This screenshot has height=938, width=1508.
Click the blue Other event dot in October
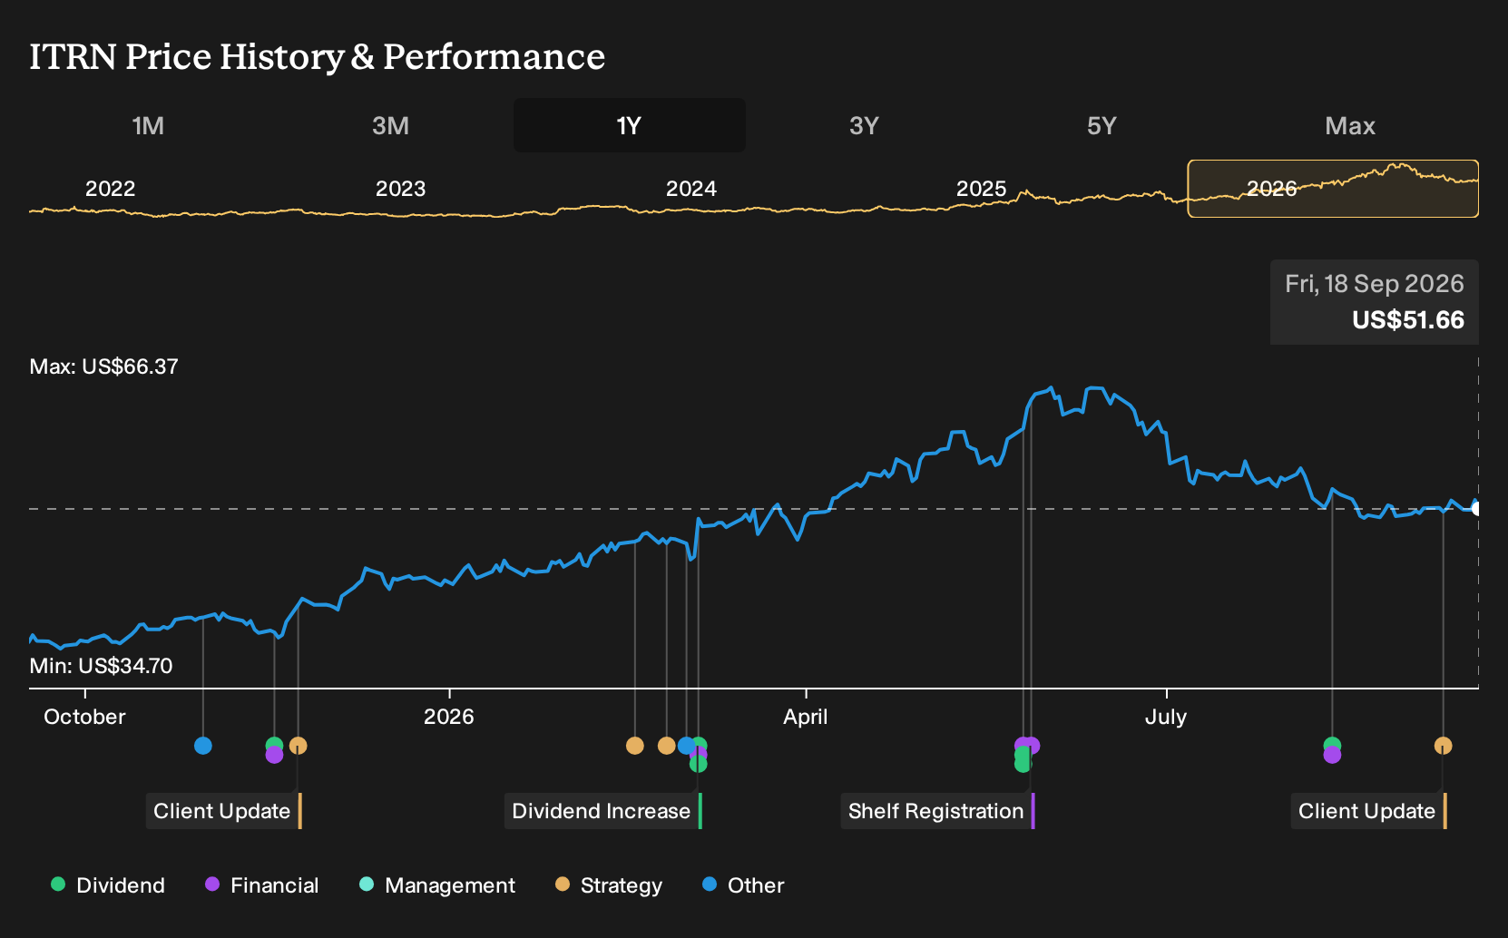tap(203, 746)
